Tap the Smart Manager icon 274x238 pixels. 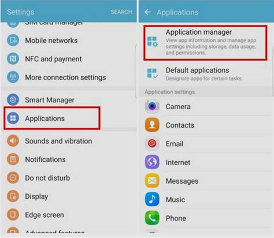[13, 100]
